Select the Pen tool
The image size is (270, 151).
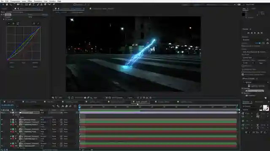click(x=30, y=5)
